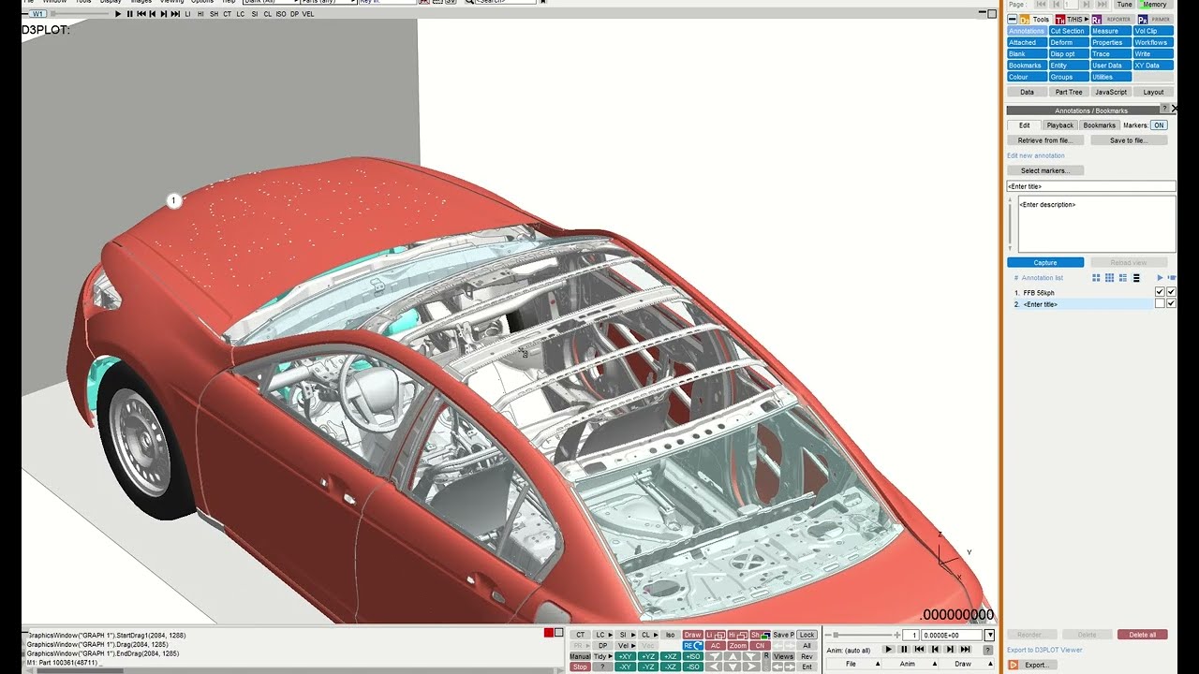The width and height of the screenshot is (1199, 674).
Task: Open the Deform tool
Action: pos(1069,42)
